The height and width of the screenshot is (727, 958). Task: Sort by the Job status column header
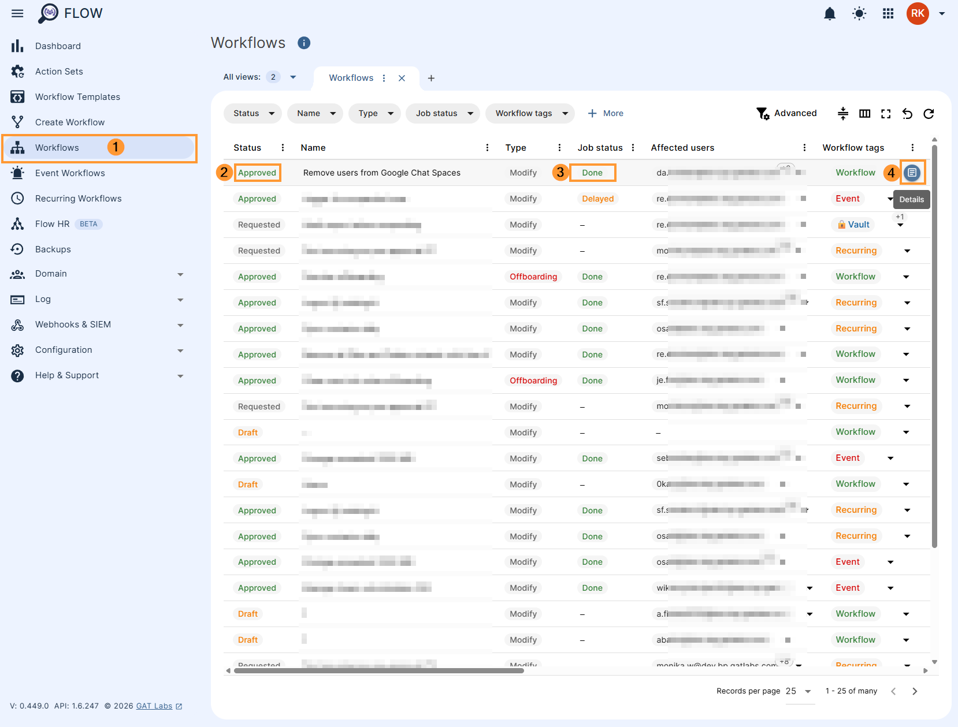coord(600,148)
